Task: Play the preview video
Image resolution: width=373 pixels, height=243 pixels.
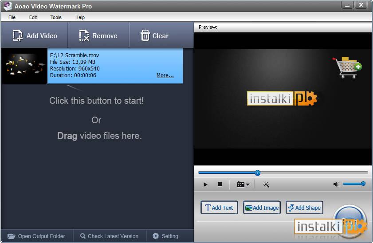Action: (x=205, y=184)
